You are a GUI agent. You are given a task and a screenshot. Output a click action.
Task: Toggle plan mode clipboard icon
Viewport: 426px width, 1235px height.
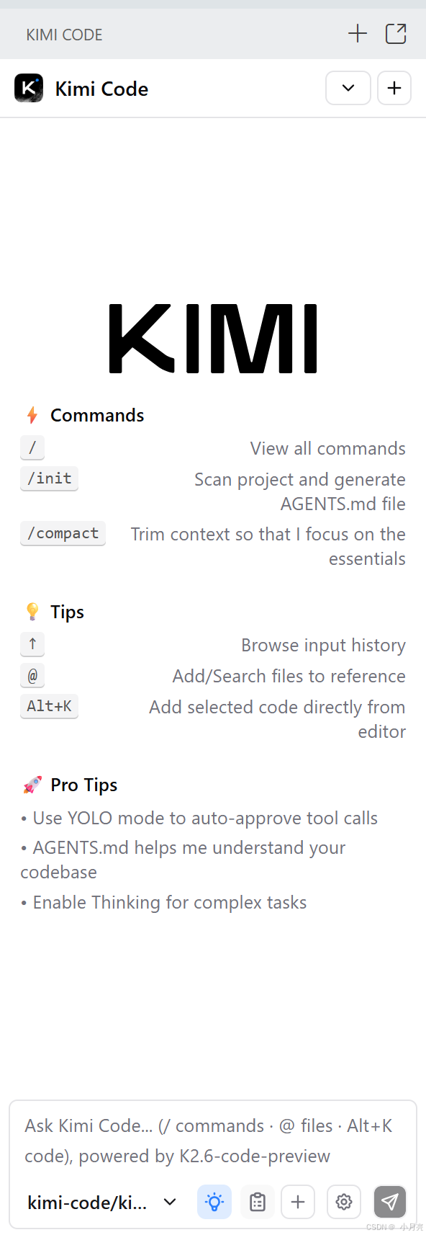click(x=257, y=1202)
